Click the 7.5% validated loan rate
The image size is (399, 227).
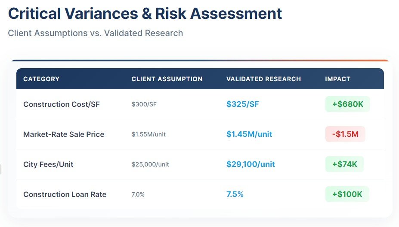click(235, 194)
